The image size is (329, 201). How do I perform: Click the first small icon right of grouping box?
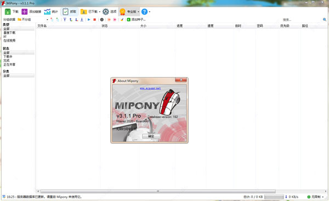52,20
